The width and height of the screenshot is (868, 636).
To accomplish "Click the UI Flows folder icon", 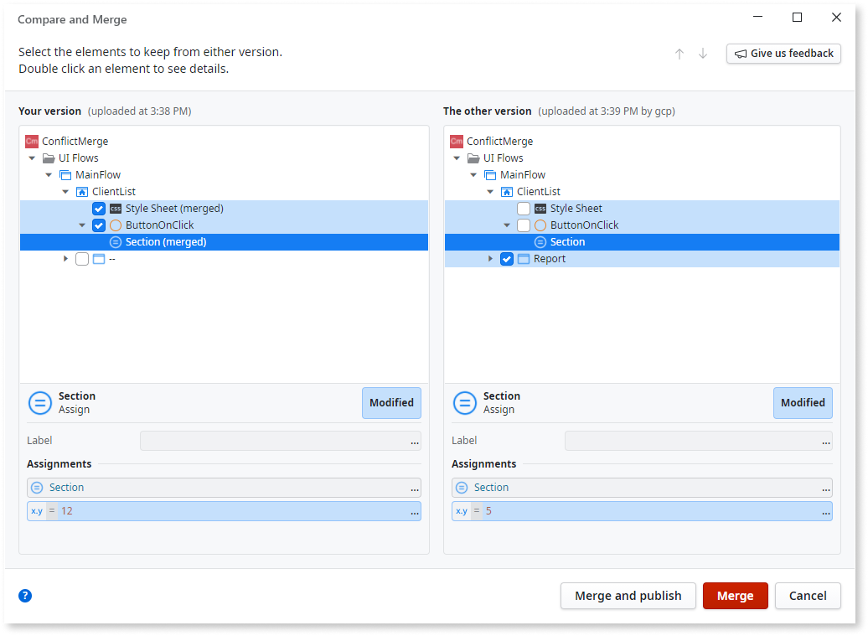I will pos(49,158).
